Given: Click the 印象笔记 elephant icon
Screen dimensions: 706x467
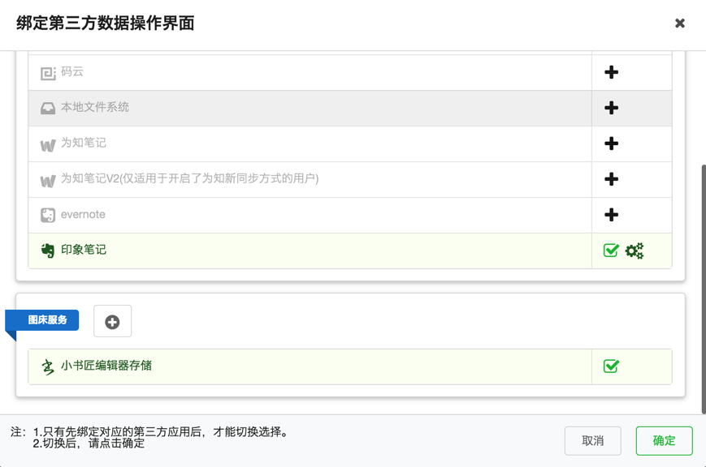Looking at the screenshot, I should tap(48, 251).
